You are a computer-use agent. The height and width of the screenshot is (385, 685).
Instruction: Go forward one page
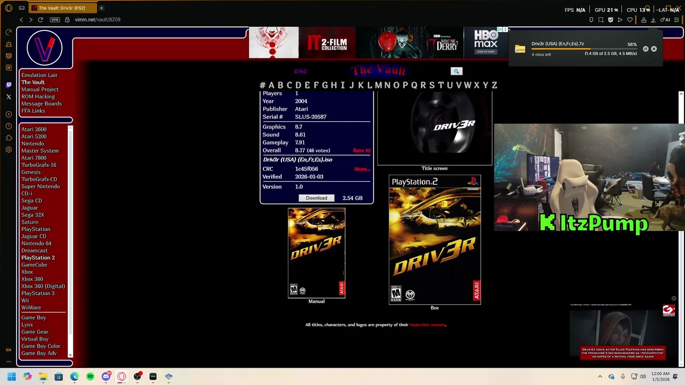pyautogui.click(x=31, y=20)
